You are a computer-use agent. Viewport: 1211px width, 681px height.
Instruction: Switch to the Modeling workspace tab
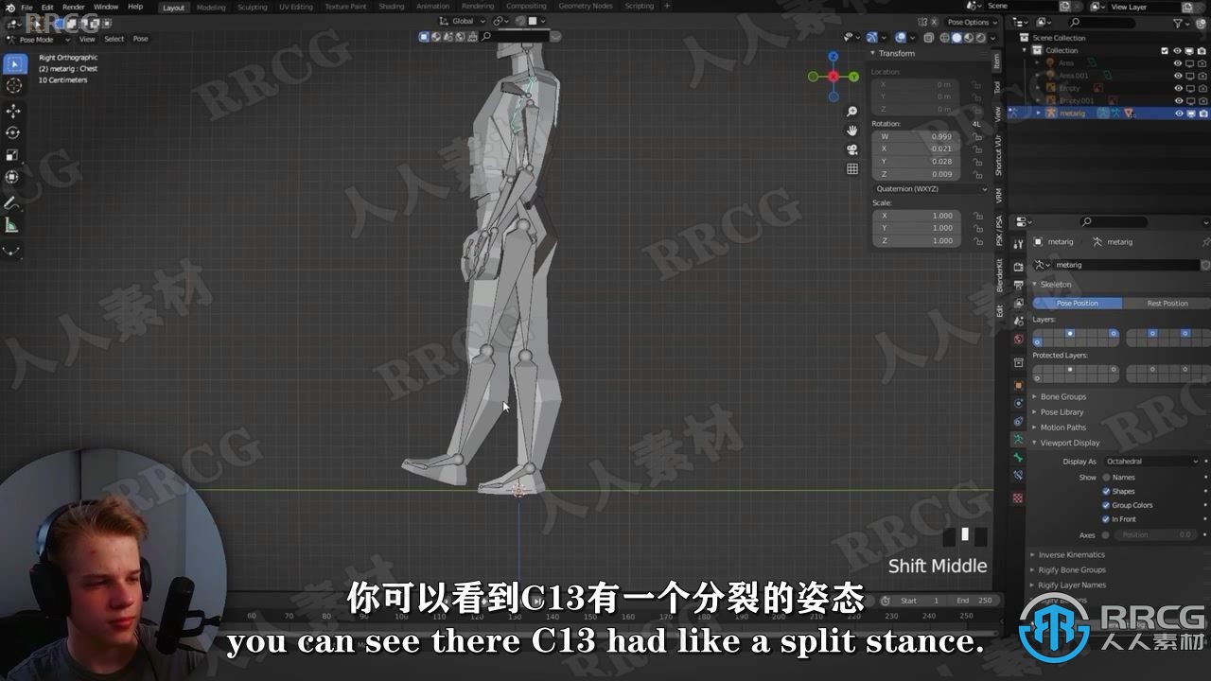click(211, 7)
